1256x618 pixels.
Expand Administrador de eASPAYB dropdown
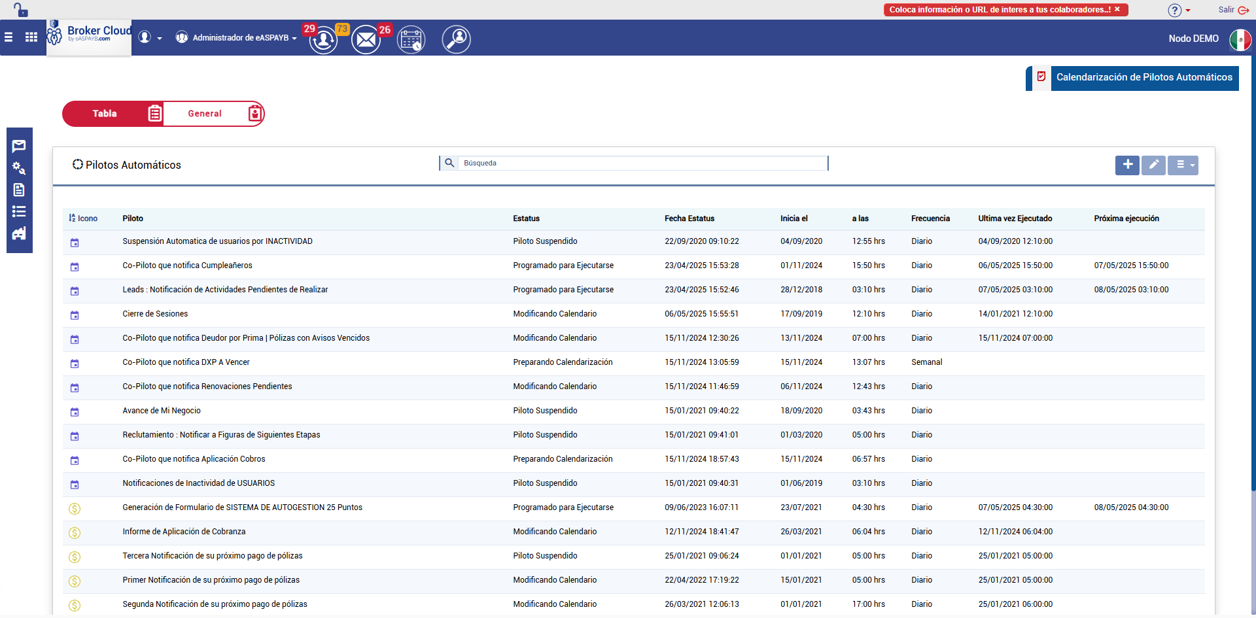coord(236,38)
